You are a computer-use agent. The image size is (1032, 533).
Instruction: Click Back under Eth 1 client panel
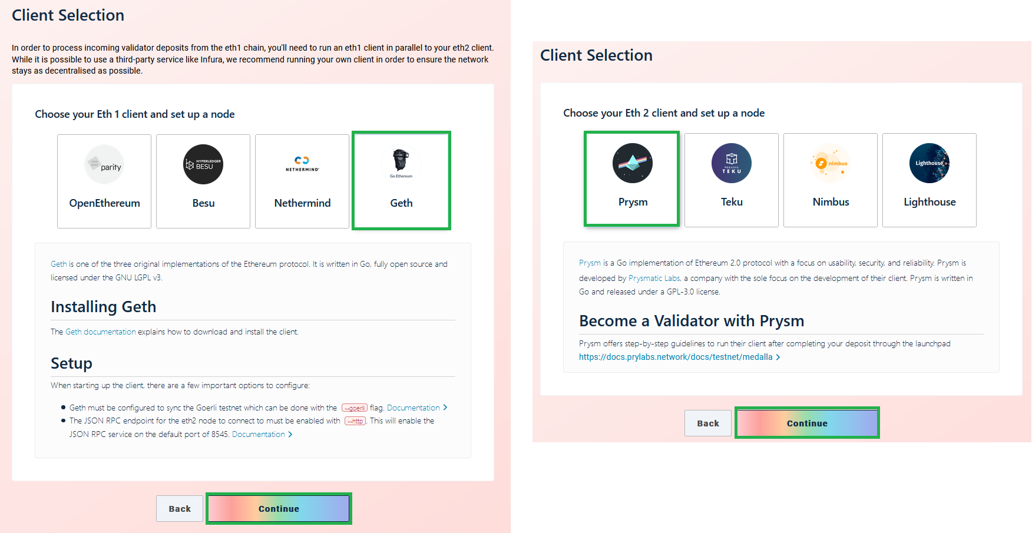pos(180,509)
